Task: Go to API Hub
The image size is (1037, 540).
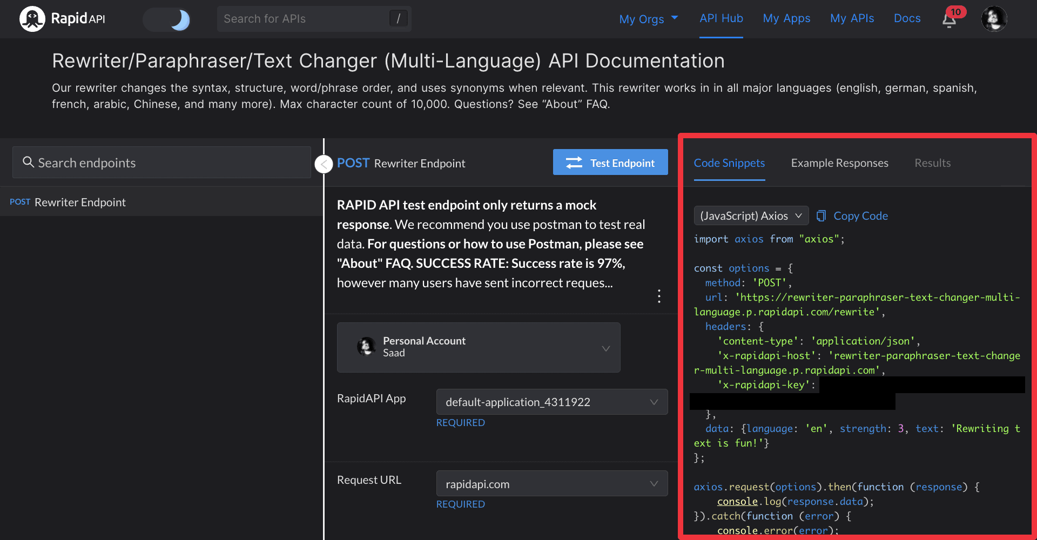Action: click(721, 18)
